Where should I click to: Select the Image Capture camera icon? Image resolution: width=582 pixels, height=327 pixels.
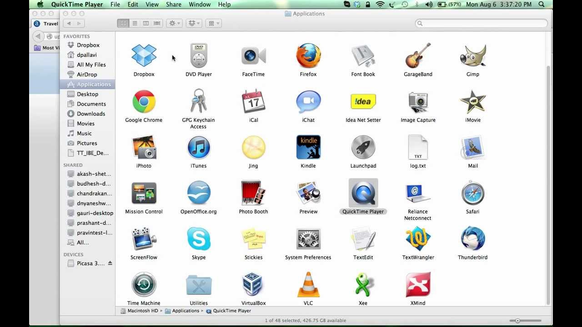click(418, 101)
